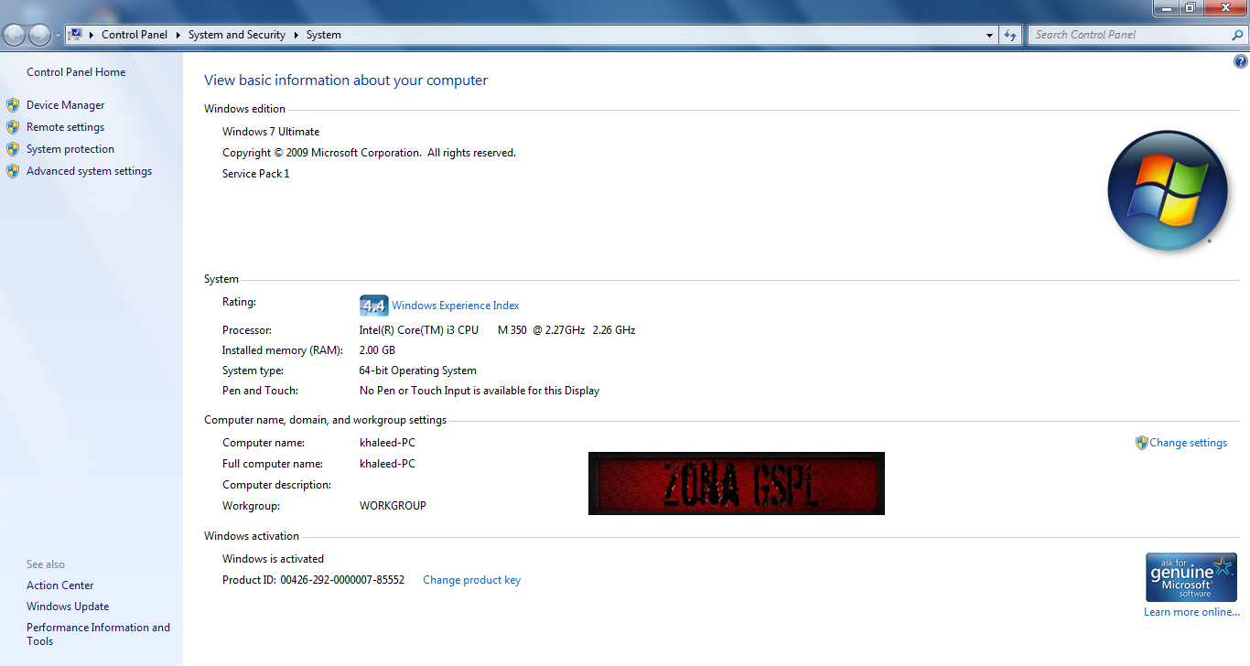The height and width of the screenshot is (666, 1250).
Task: Click the Forward navigation arrow button
Action: tap(40, 36)
